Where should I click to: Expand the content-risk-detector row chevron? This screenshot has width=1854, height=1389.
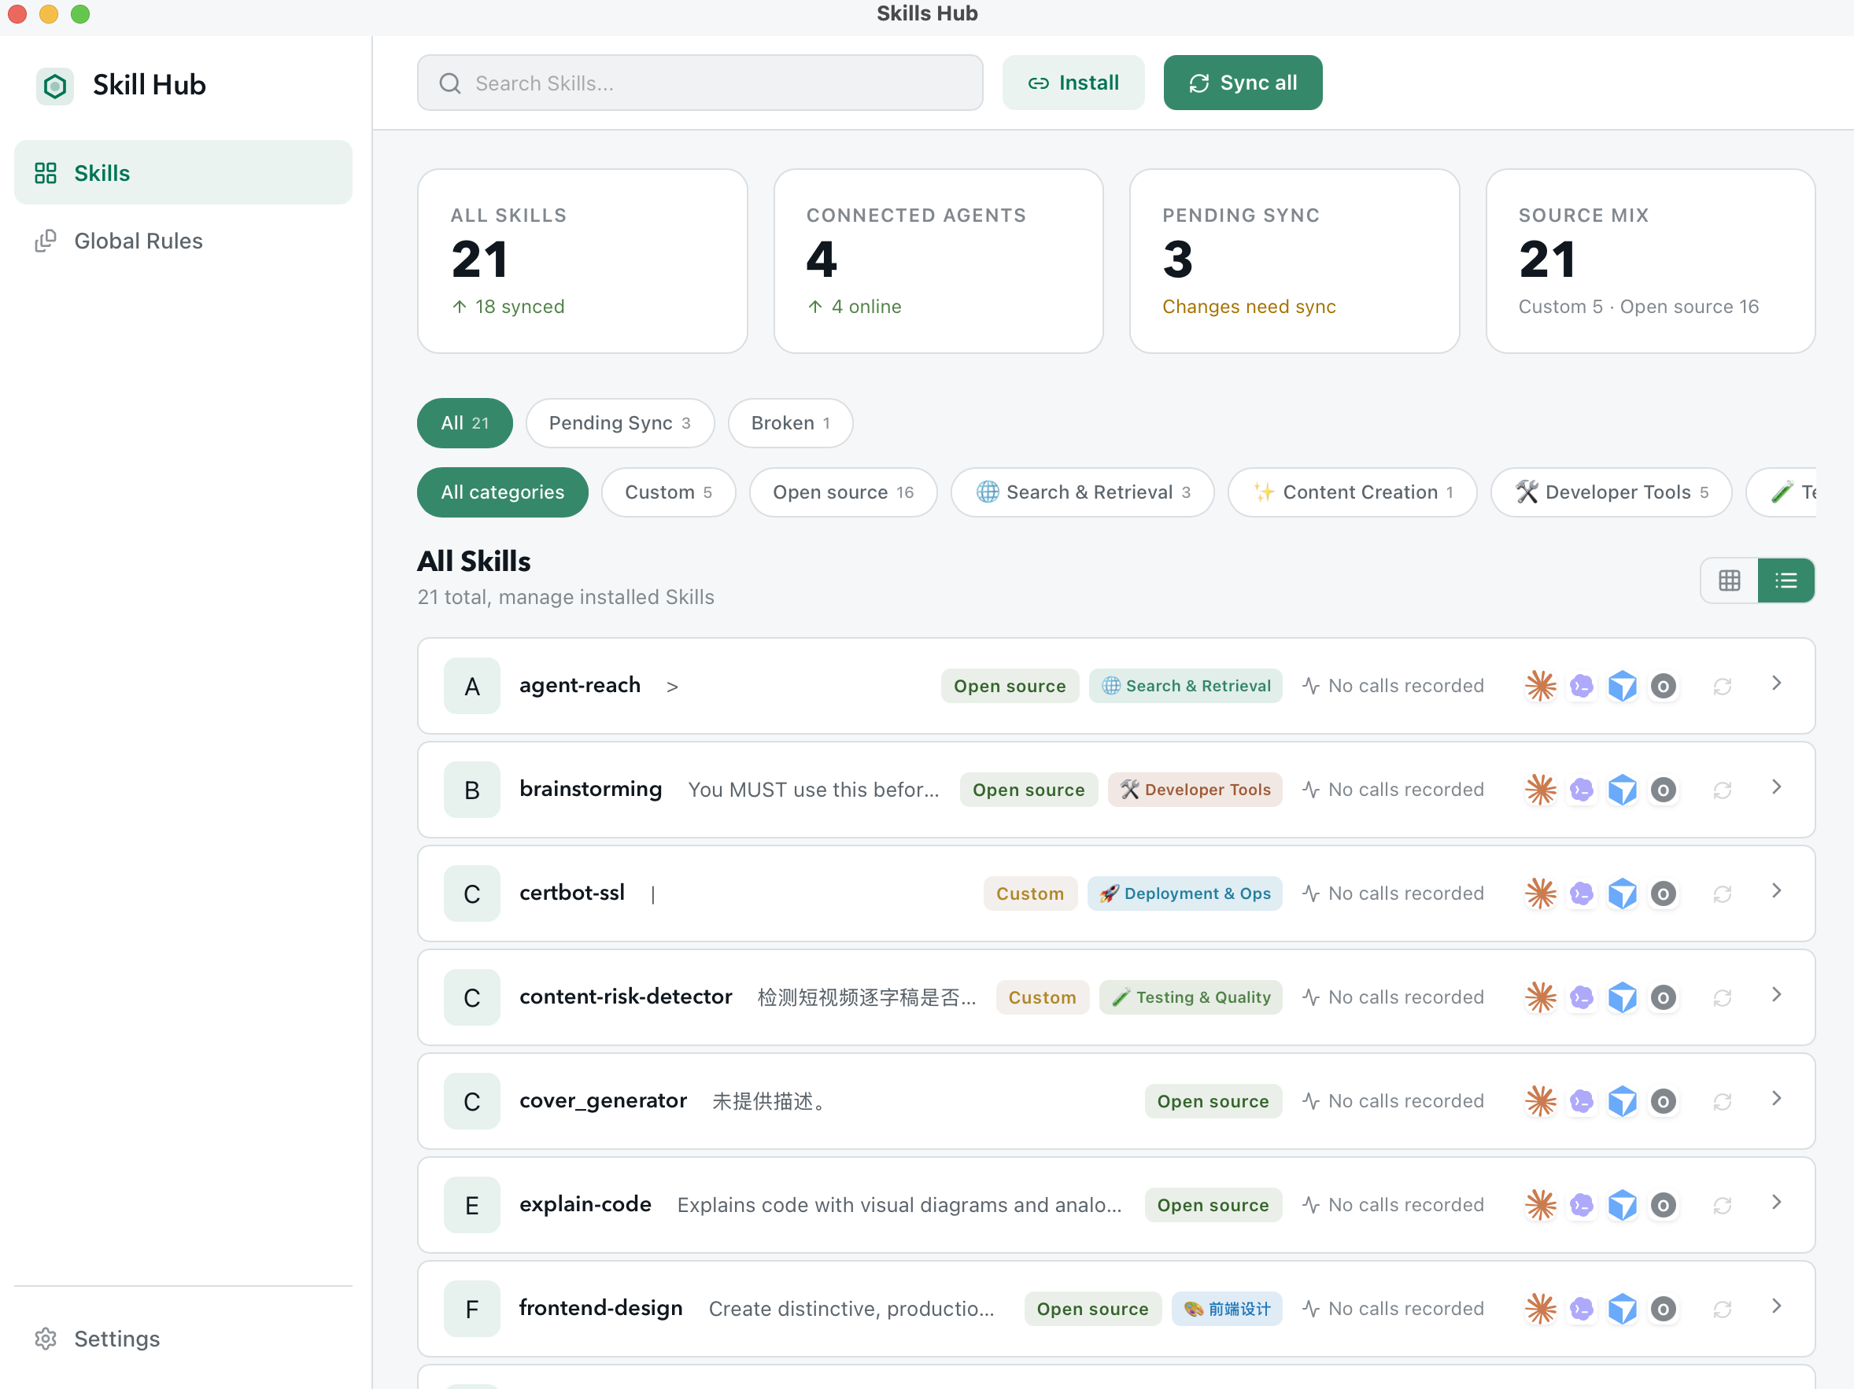coord(1776,995)
